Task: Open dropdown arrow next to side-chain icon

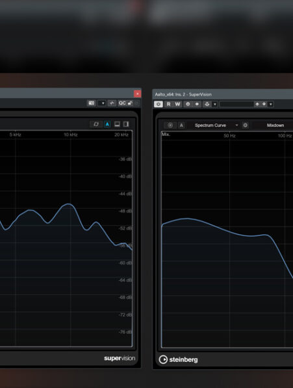Action: [215, 105]
